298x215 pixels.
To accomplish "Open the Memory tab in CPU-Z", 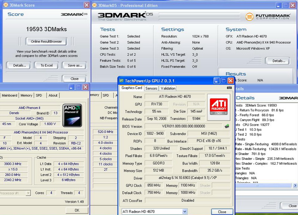I will 26,95.
